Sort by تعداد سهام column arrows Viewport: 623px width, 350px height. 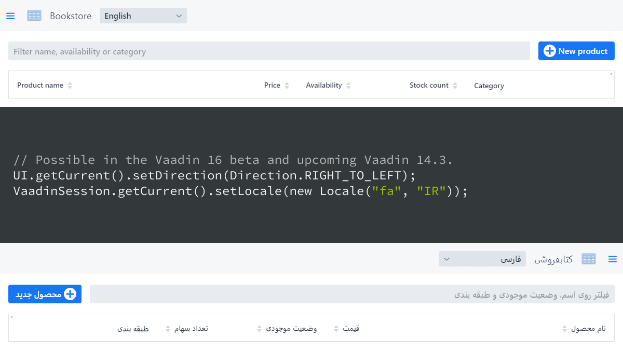pos(168,329)
